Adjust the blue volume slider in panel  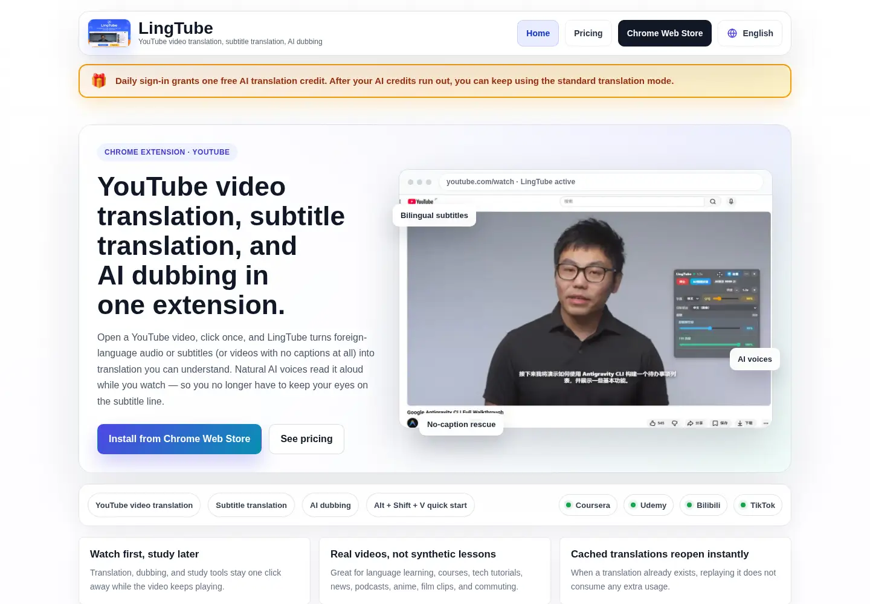pyautogui.click(x=709, y=329)
